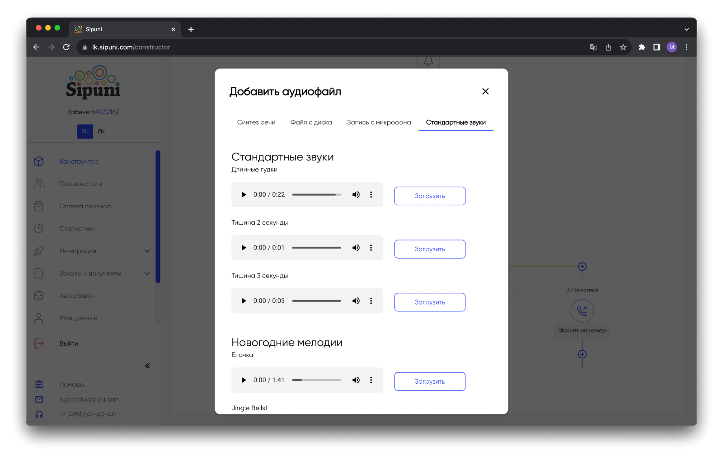The image size is (723, 460).
Task: Bookmark this page with the star icon
Action: point(623,47)
